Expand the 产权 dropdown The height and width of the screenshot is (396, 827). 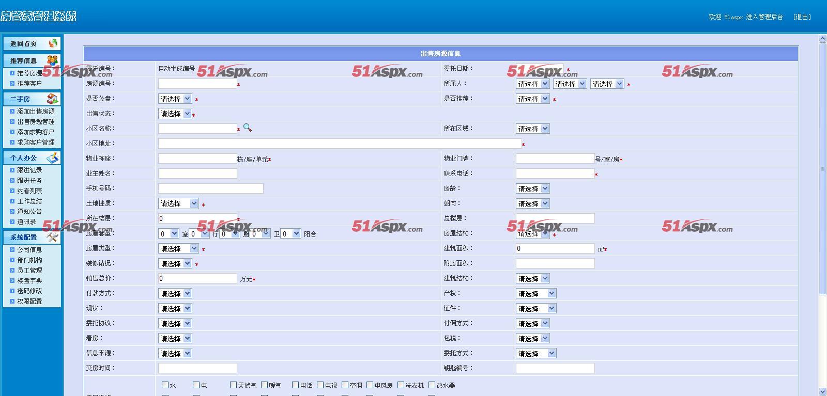[536, 293]
